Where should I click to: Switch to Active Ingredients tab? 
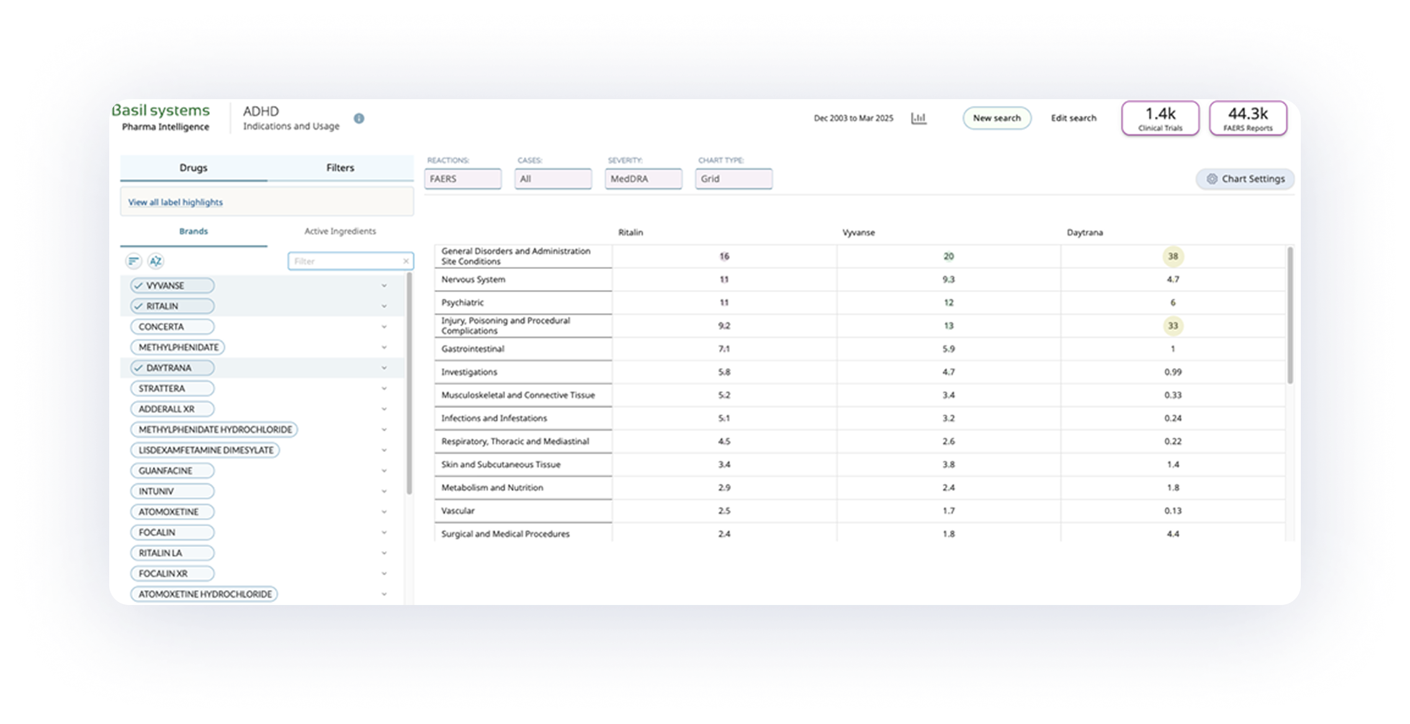[340, 231]
